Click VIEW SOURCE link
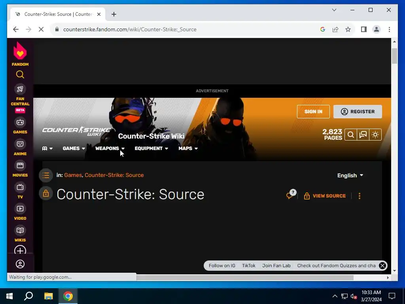This screenshot has width=405, height=304. [325, 196]
